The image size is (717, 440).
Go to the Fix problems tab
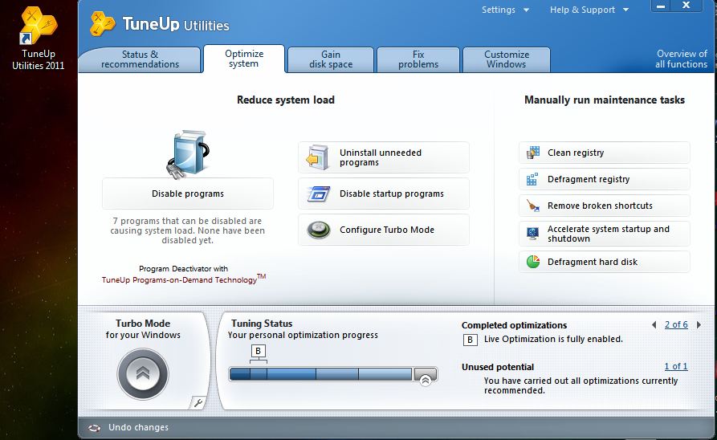tap(418, 59)
